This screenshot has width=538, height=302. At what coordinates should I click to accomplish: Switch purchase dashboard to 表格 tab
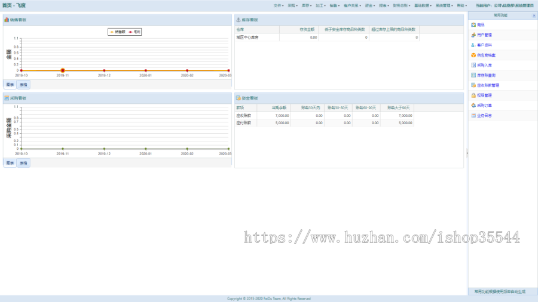coord(23,163)
